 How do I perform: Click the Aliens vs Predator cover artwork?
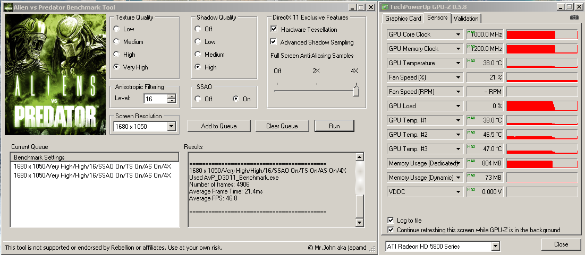tap(55, 74)
